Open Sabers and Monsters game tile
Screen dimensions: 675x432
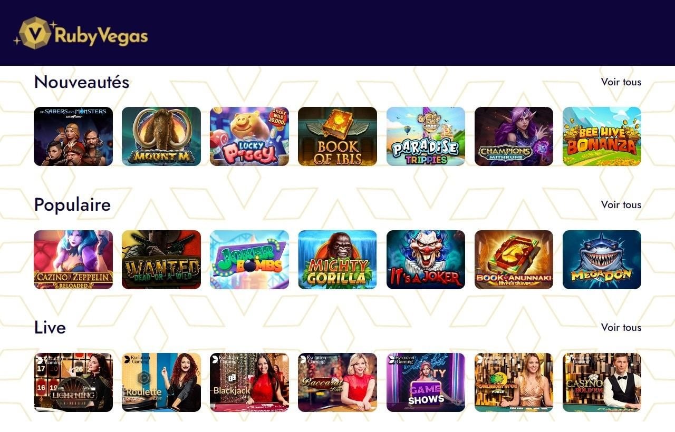click(73, 136)
